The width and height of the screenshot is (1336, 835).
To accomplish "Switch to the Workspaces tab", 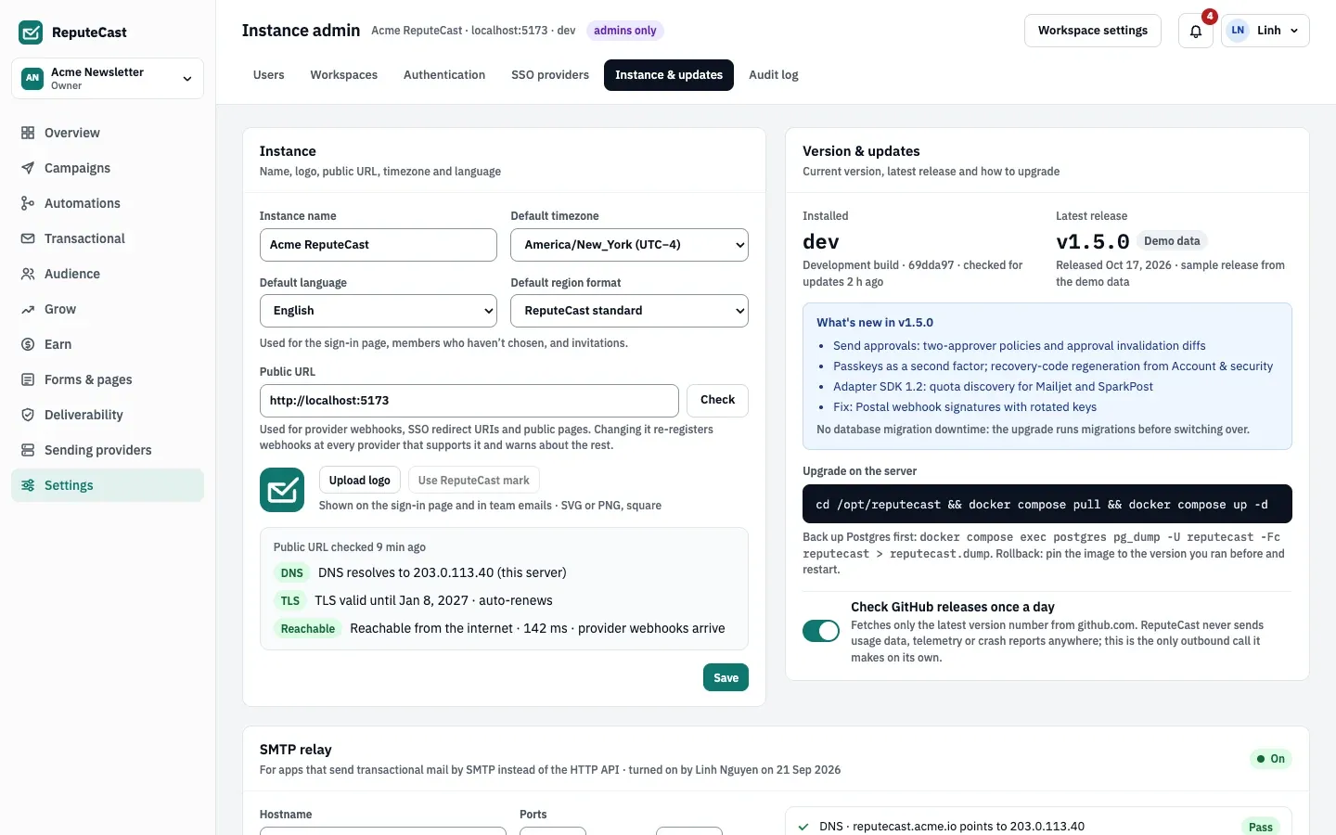I will coord(344,75).
